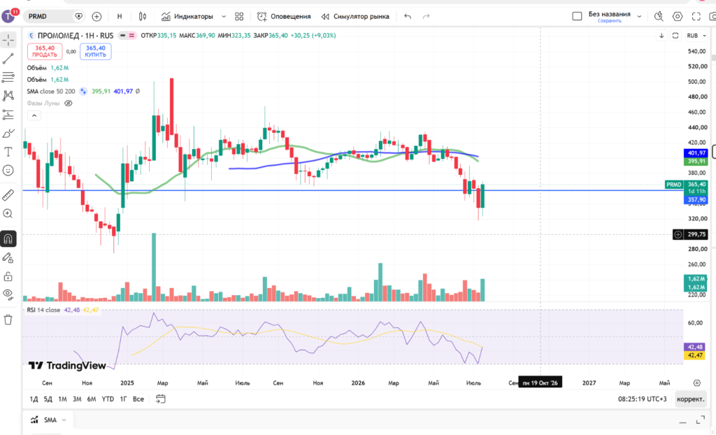Open the chart layout grid selector
The image size is (716, 435).
click(577, 17)
